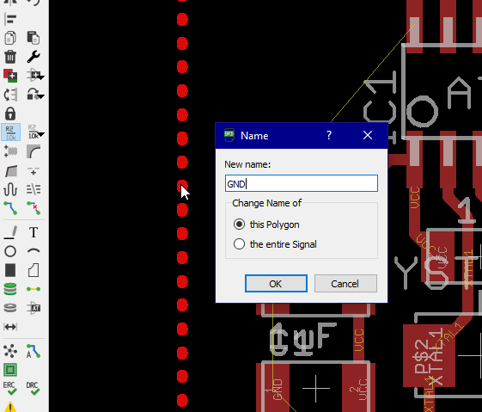The width and height of the screenshot is (482, 412).
Task: Open dropdown arrow beside the lock-rotate tool
Action: (x=41, y=96)
